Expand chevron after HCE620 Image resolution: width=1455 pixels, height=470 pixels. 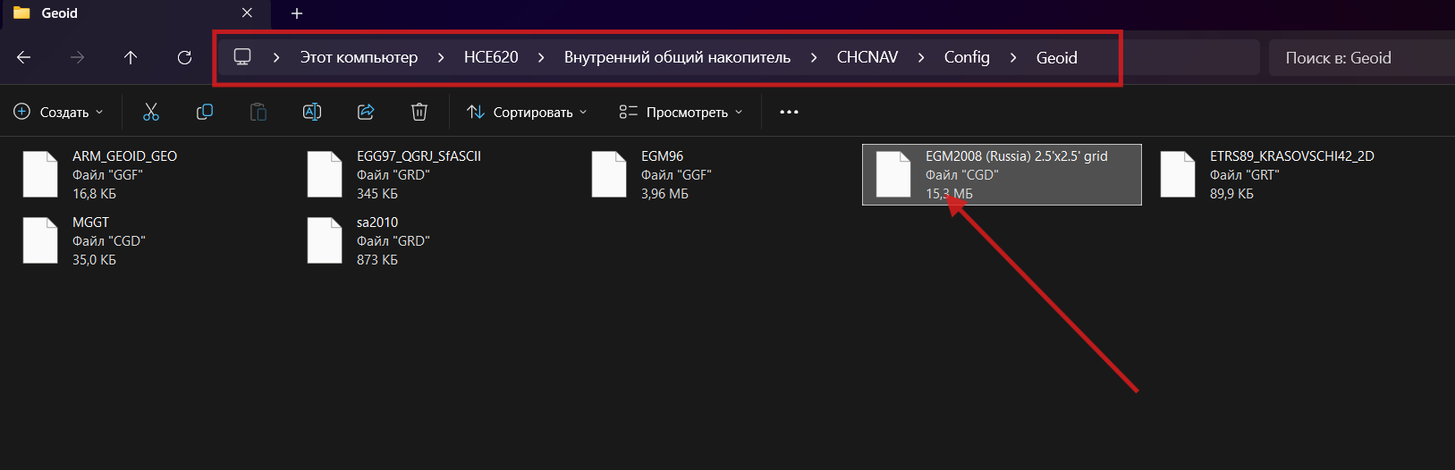tap(541, 57)
